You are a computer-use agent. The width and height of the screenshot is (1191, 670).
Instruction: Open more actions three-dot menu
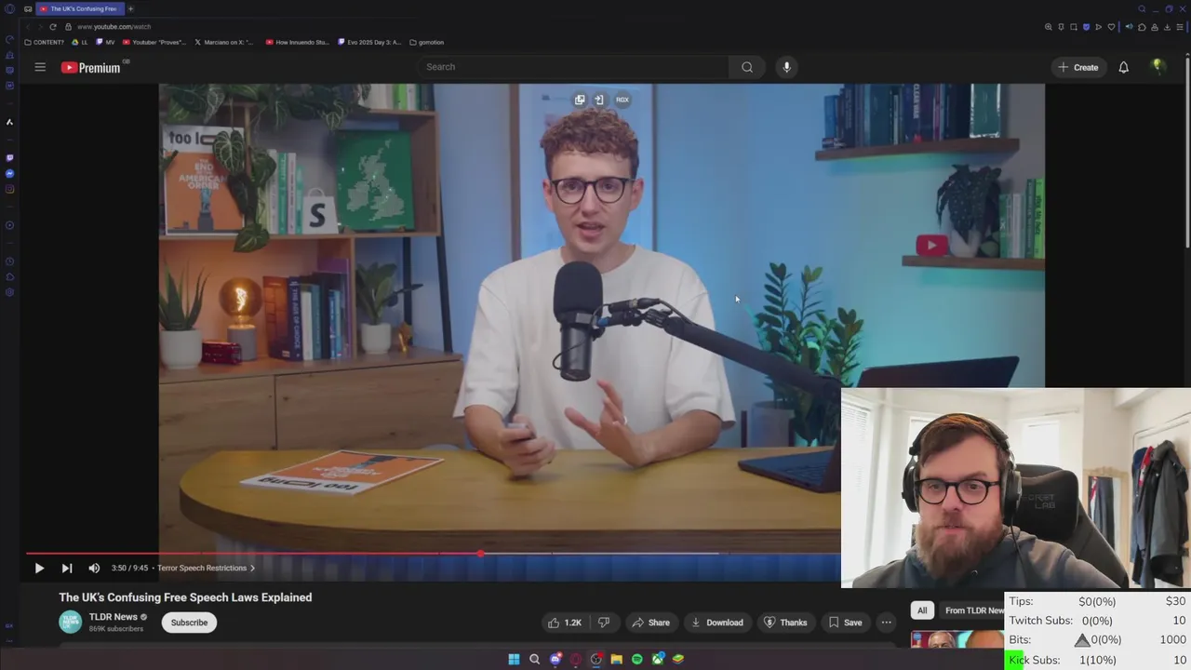(886, 623)
